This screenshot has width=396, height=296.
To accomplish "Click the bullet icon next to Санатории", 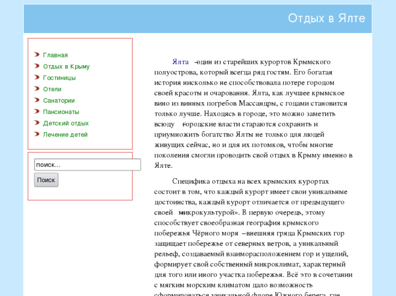I will tap(36, 100).
